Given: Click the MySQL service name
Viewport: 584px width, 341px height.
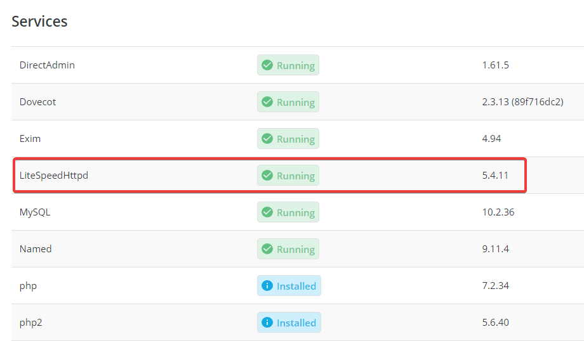Looking at the screenshot, I should pyautogui.click(x=35, y=212).
